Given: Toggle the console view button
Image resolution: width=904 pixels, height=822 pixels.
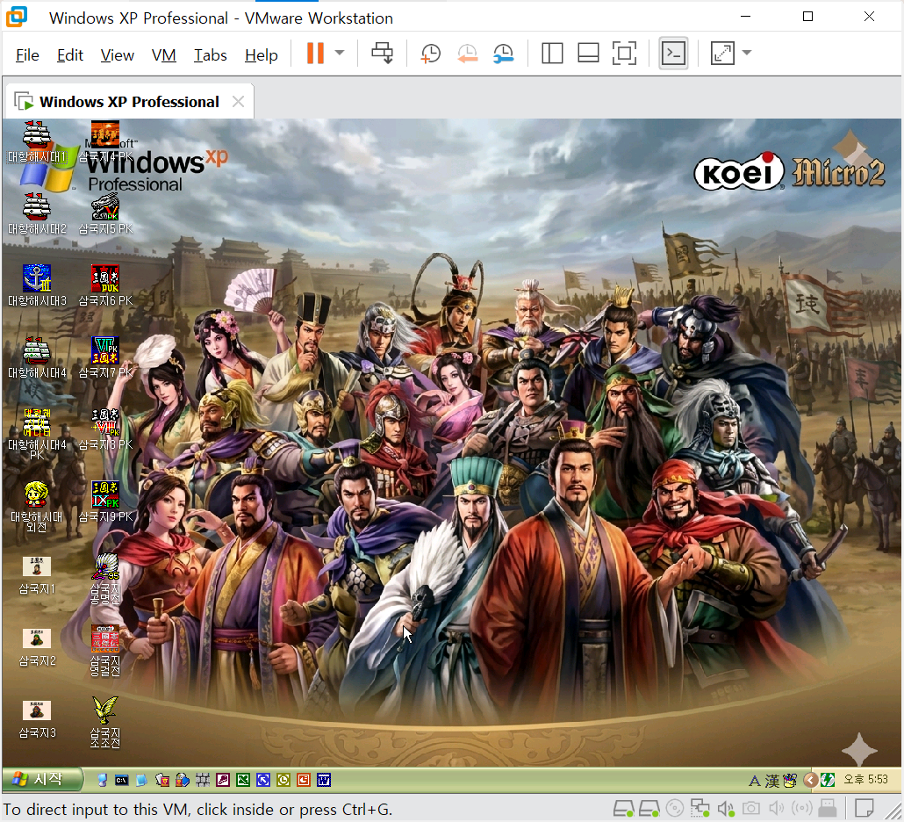Looking at the screenshot, I should pyautogui.click(x=673, y=53).
